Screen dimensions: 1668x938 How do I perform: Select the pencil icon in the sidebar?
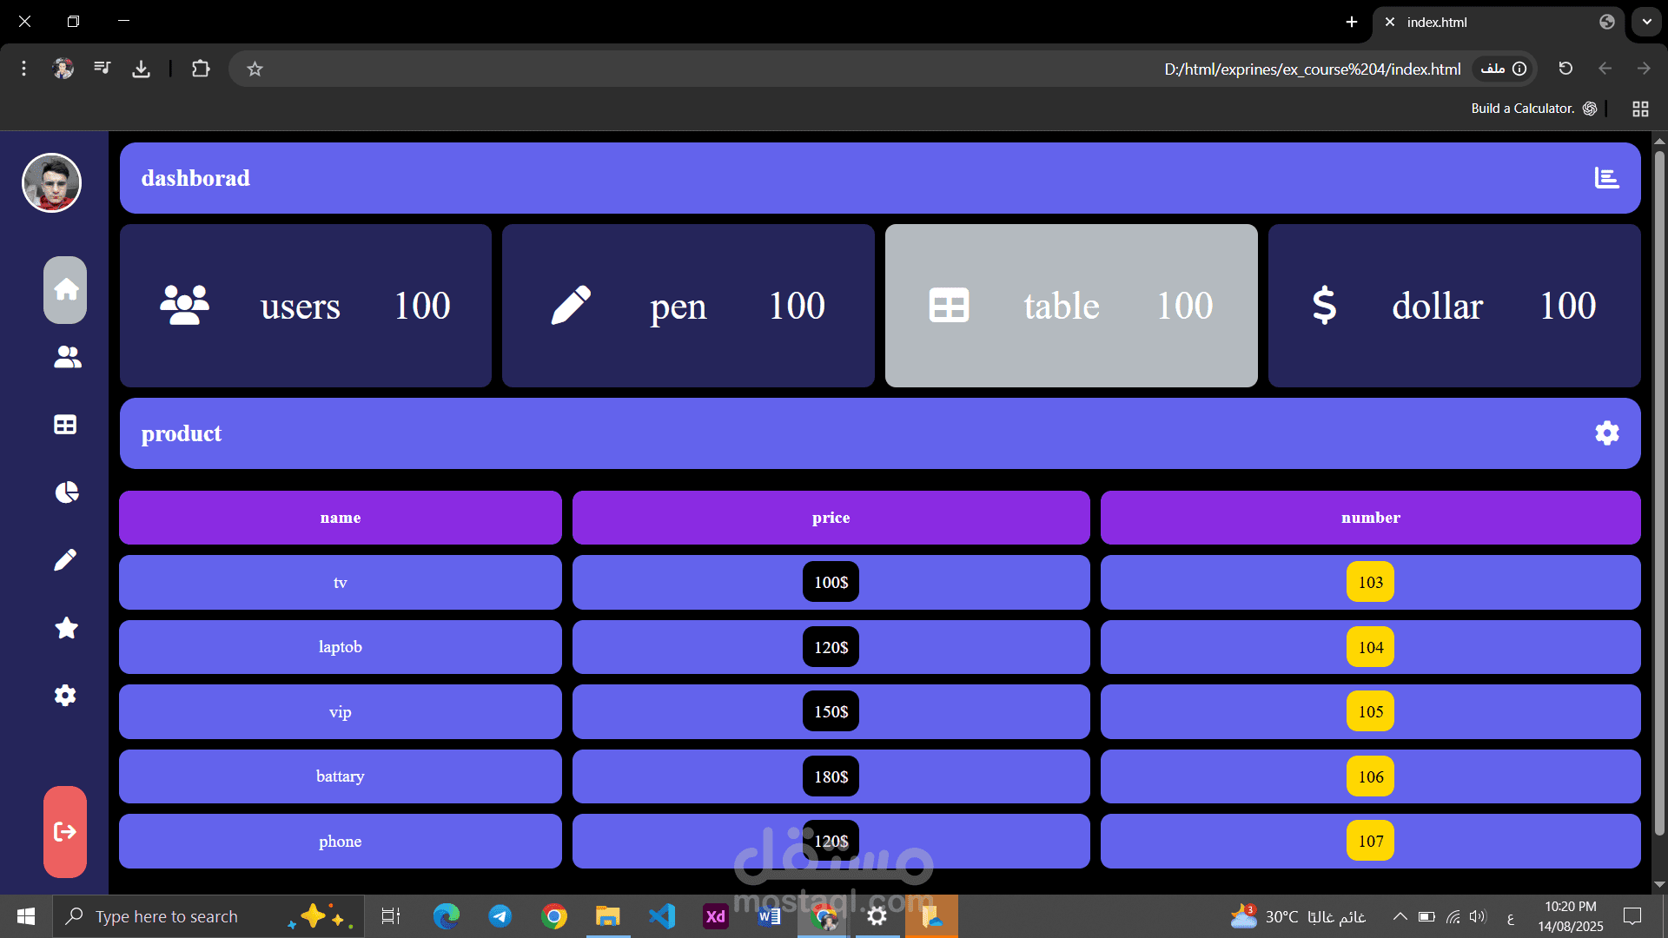[65, 559]
